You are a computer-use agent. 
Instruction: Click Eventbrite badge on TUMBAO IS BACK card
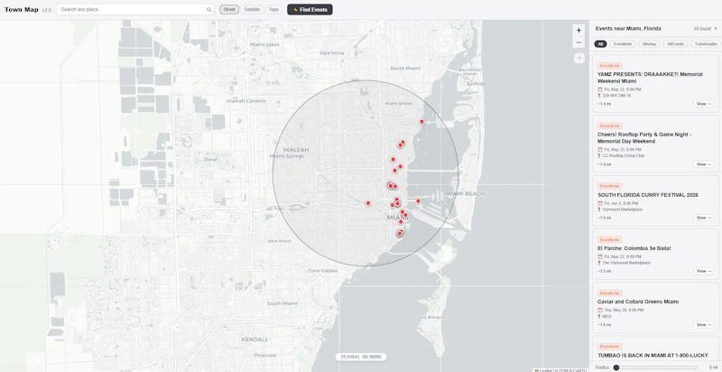tap(610, 347)
